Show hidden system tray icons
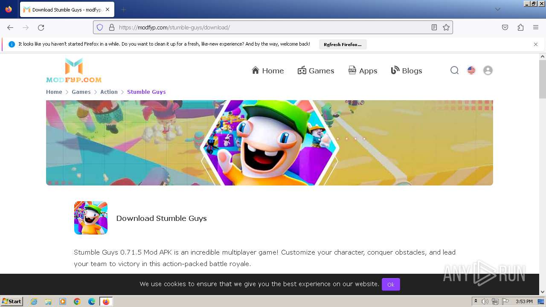The image size is (546, 307). (x=476, y=301)
